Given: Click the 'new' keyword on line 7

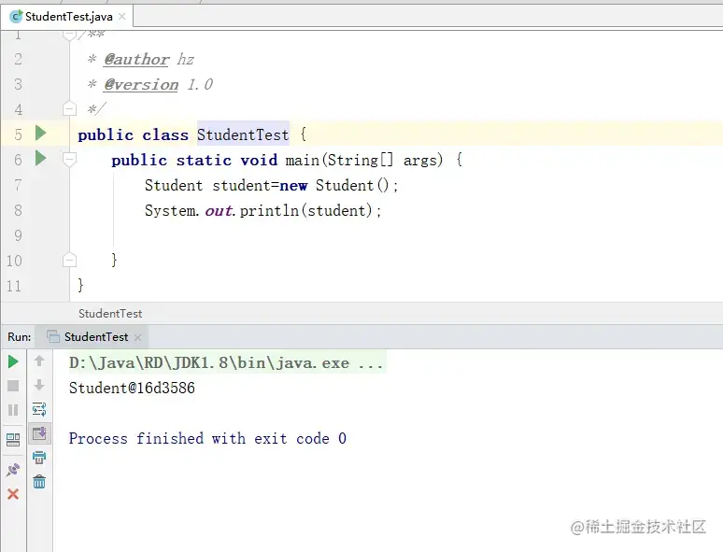Looking at the screenshot, I should [x=293, y=185].
